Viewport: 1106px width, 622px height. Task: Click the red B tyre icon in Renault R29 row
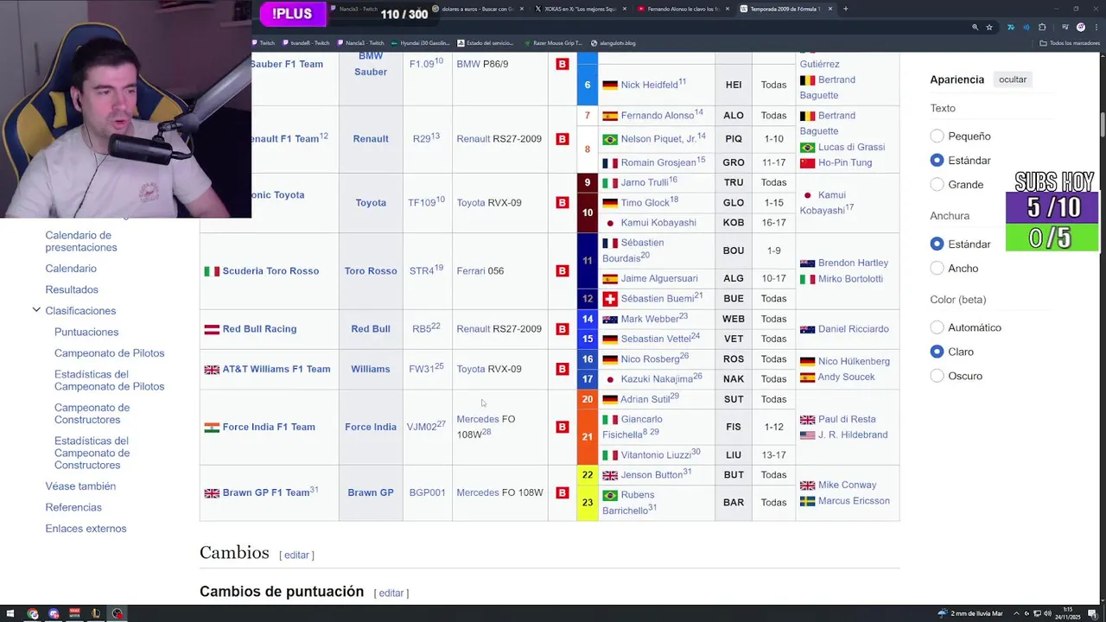(x=563, y=138)
